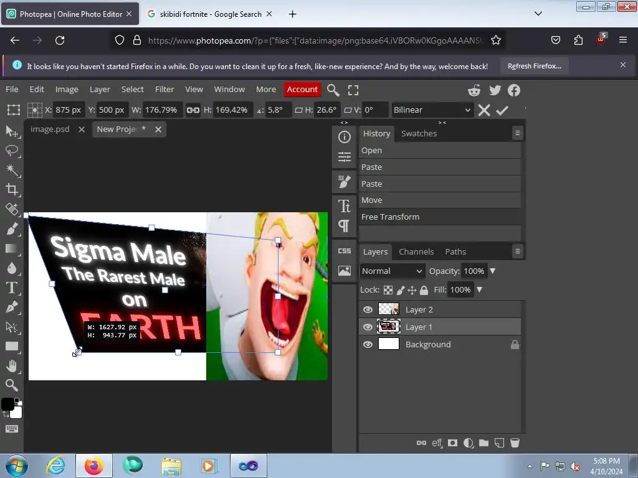The width and height of the screenshot is (638, 478).
Task: Open the File menu
Action: pyautogui.click(x=12, y=90)
